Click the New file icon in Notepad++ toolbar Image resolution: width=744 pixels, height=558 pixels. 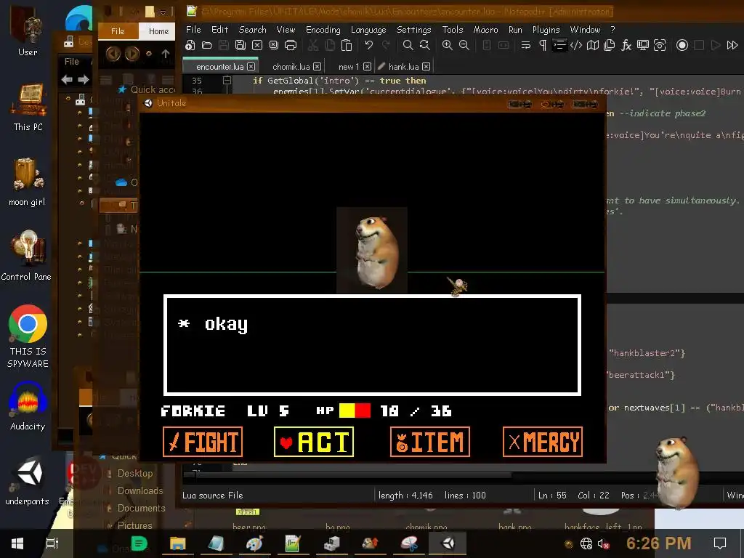click(190, 45)
